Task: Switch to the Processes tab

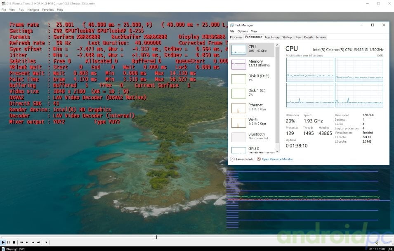Action: (x=236, y=37)
